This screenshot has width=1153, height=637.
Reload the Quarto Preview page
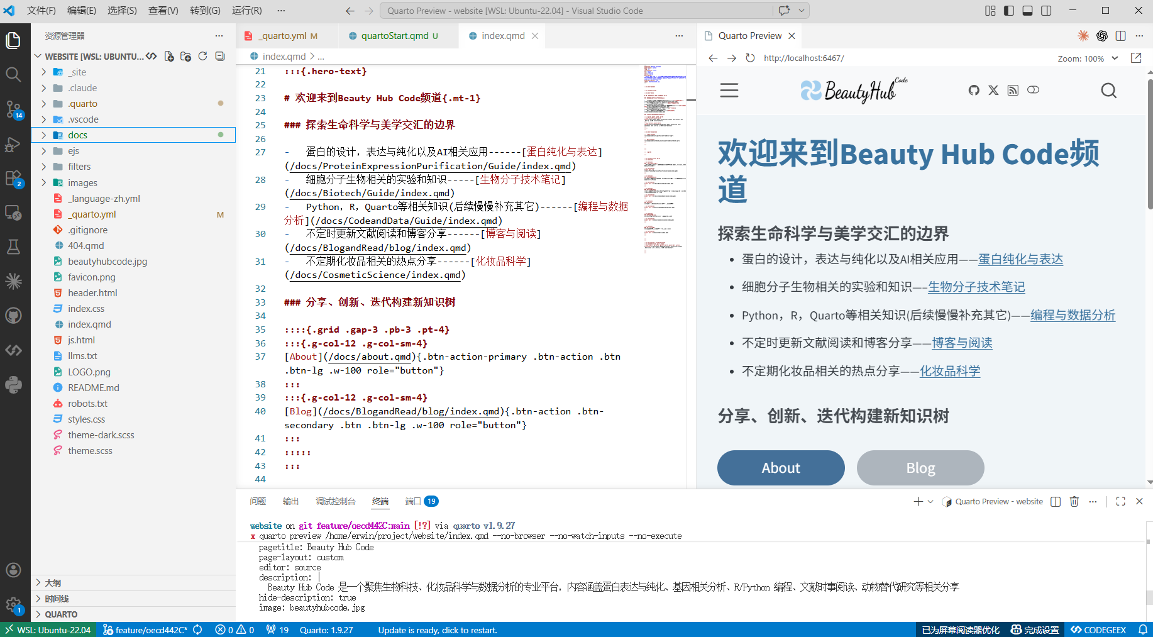click(x=750, y=58)
